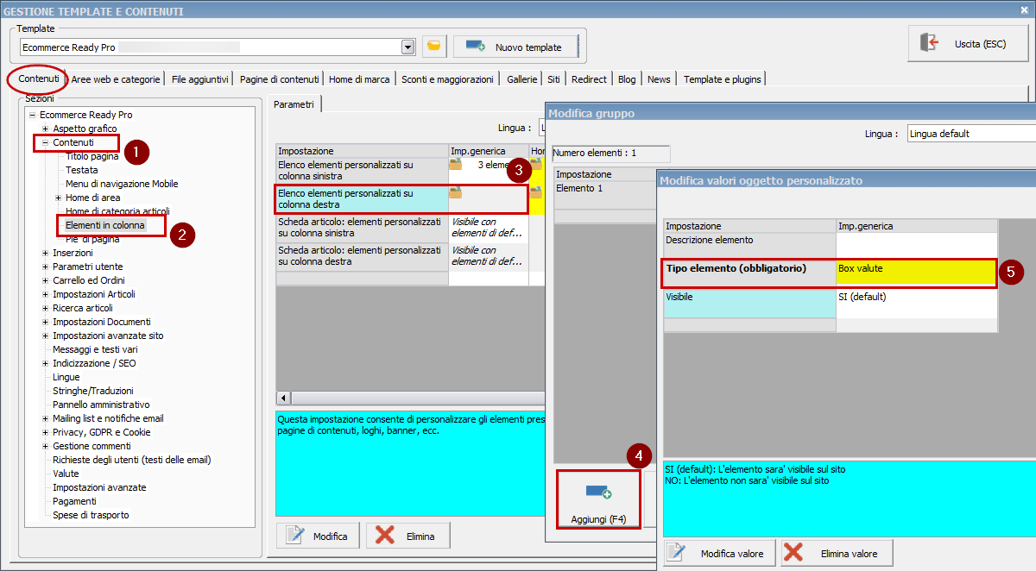
Task: Click the Uscita (ESC) exit button
Action: tap(968, 43)
